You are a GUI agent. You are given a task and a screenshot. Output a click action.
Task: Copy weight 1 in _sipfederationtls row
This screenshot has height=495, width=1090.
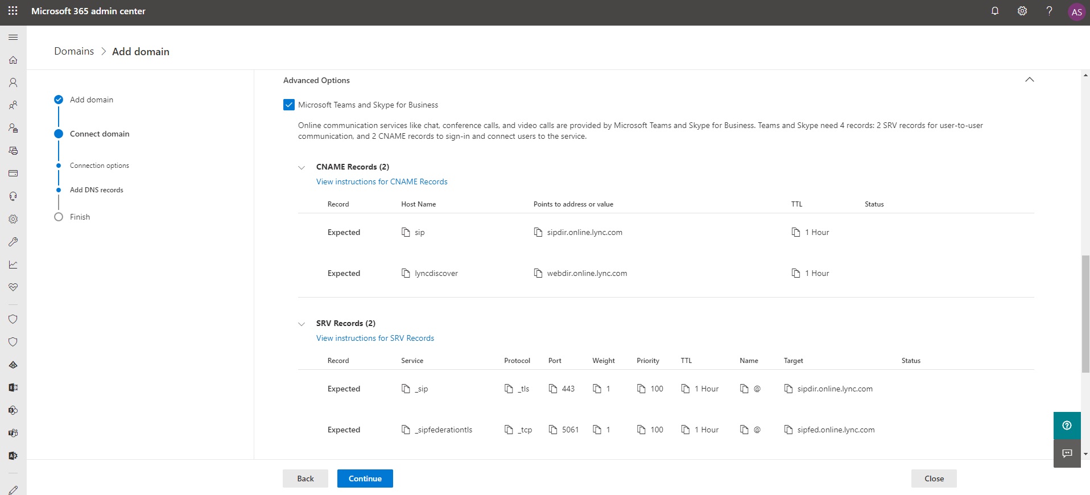tap(597, 430)
